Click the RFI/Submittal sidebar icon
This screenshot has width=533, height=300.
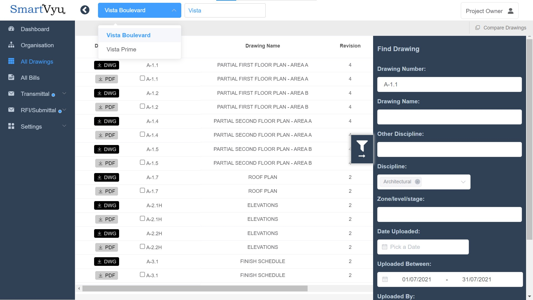(x=11, y=110)
